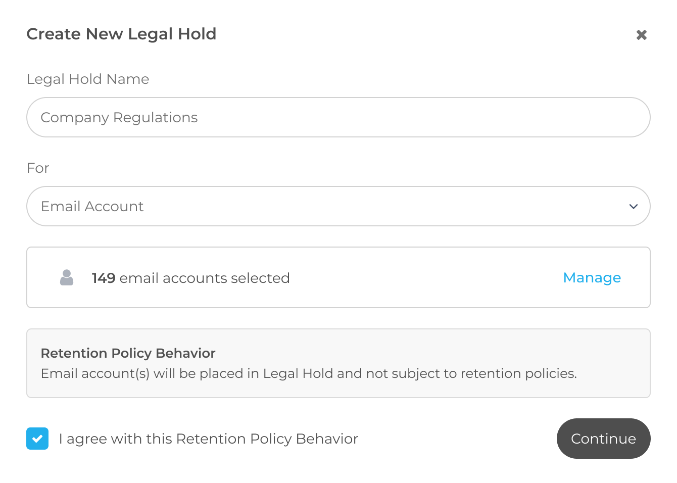
Task: Uncheck the agree with Retention Policy checkbox
Action: point(37,439)
